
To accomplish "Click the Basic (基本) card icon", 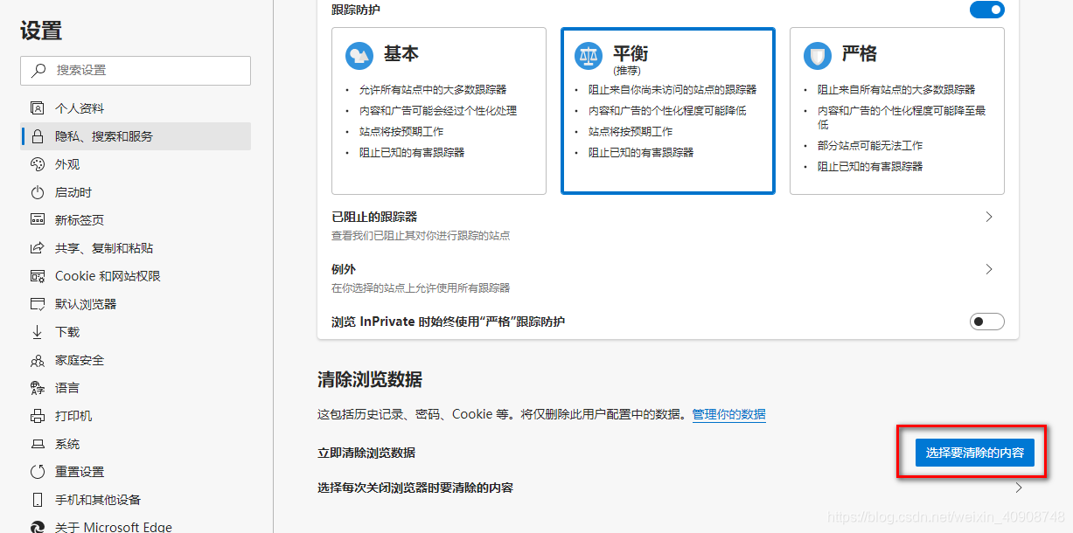I will [x=359, y=56].
